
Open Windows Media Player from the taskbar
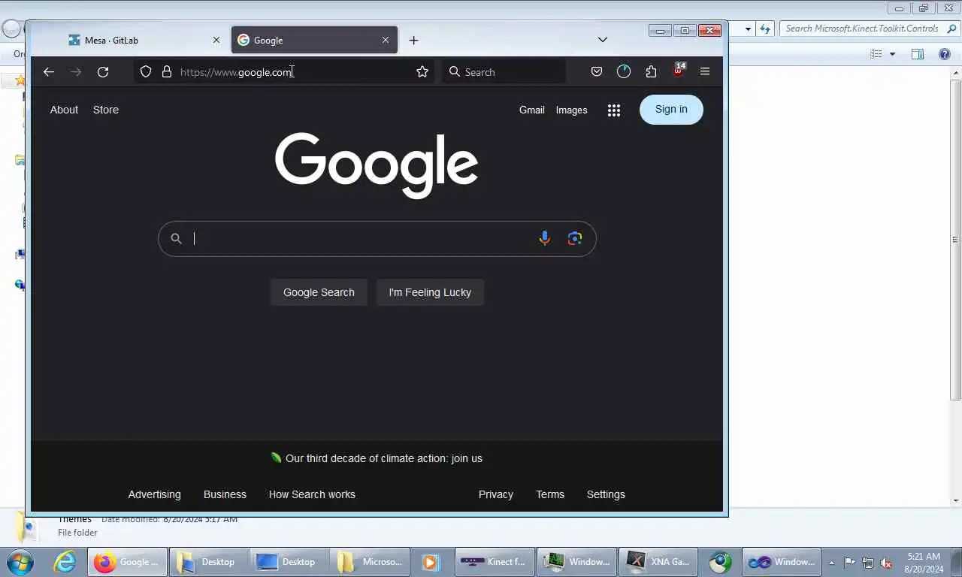pyautogui.click(x=430, y=562)
